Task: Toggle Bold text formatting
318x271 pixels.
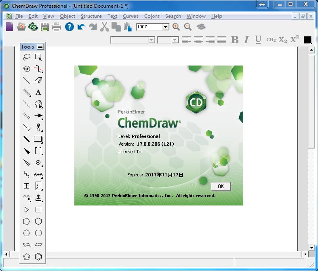Action: tap(235, 40)
